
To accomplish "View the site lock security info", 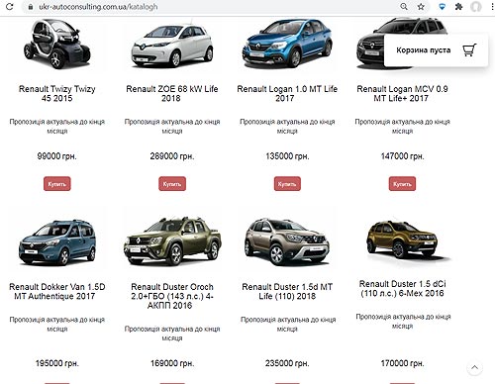I will [31, 7].
